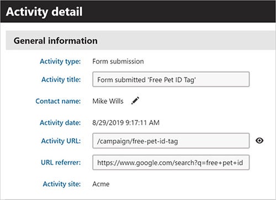Click the URL referrer input field

171,162
